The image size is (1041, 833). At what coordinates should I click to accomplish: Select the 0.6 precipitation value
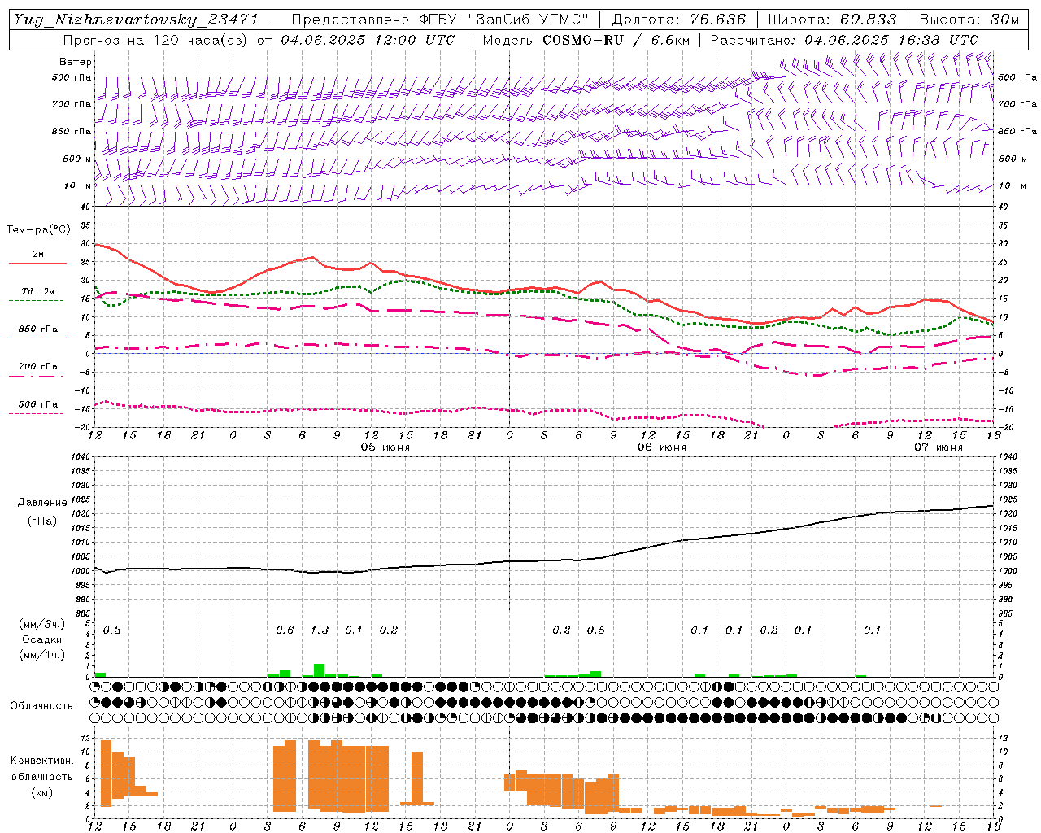click(285, 630)
